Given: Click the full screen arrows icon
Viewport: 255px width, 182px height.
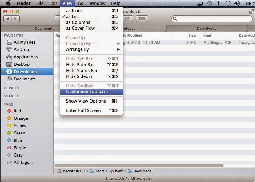Looking at the screenshot, I should click(x=251, y=11).
